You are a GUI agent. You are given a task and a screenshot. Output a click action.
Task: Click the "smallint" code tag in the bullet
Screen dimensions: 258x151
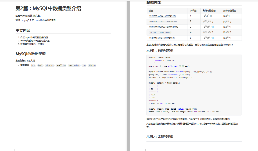(x=61, y=65)
